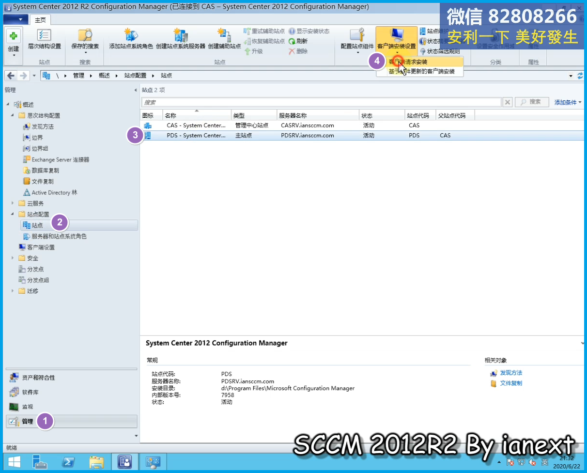
Task: Click 创建辅助站点 ribbon icon
Action: point(224,40)
